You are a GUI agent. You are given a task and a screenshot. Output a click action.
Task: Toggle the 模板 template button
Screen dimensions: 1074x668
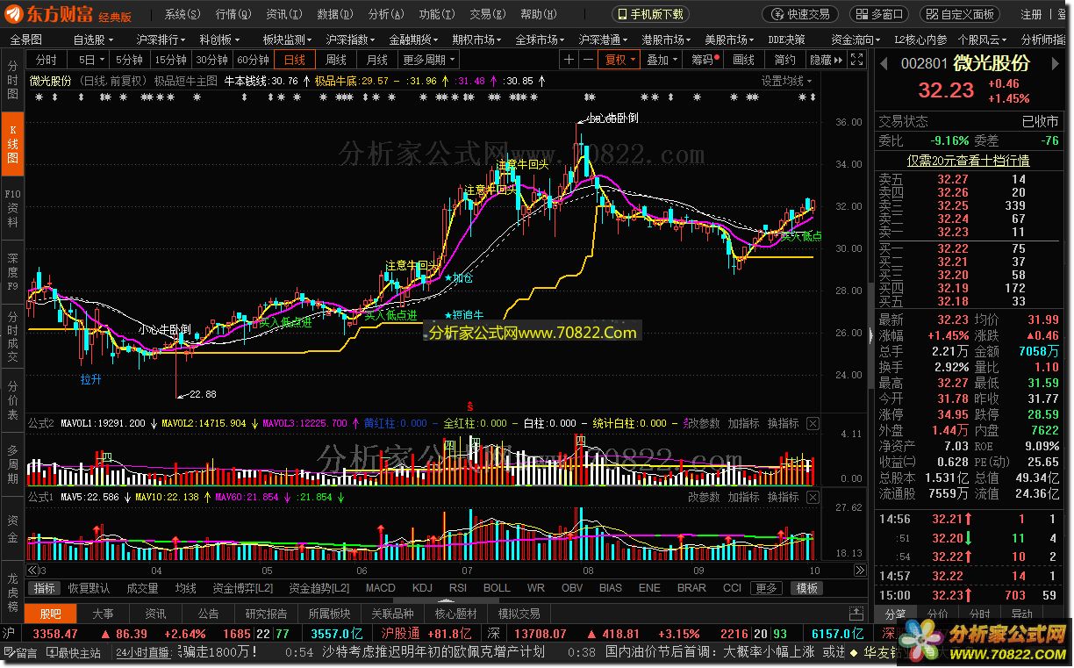pyautogui.click(x=806, y=588)
